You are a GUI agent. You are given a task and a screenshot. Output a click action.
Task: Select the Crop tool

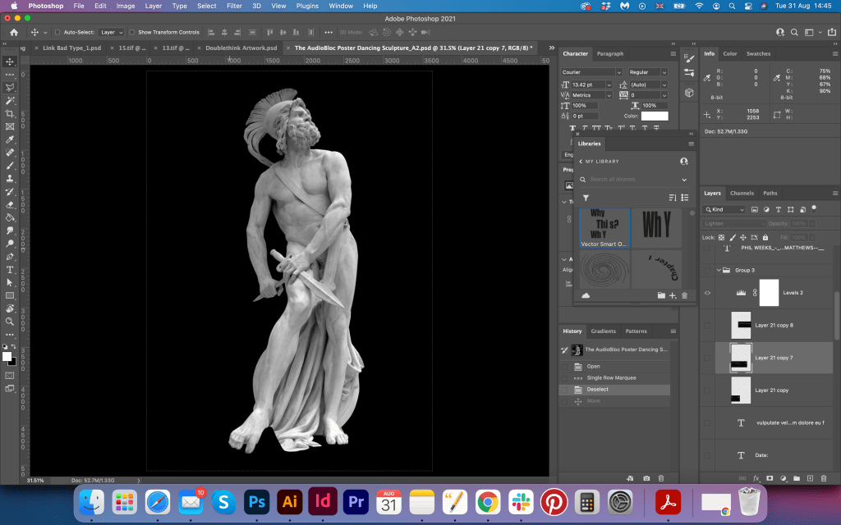(10, 113)
